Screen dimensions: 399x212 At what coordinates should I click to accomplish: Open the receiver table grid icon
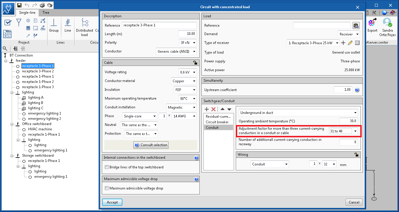coord(357,43)
